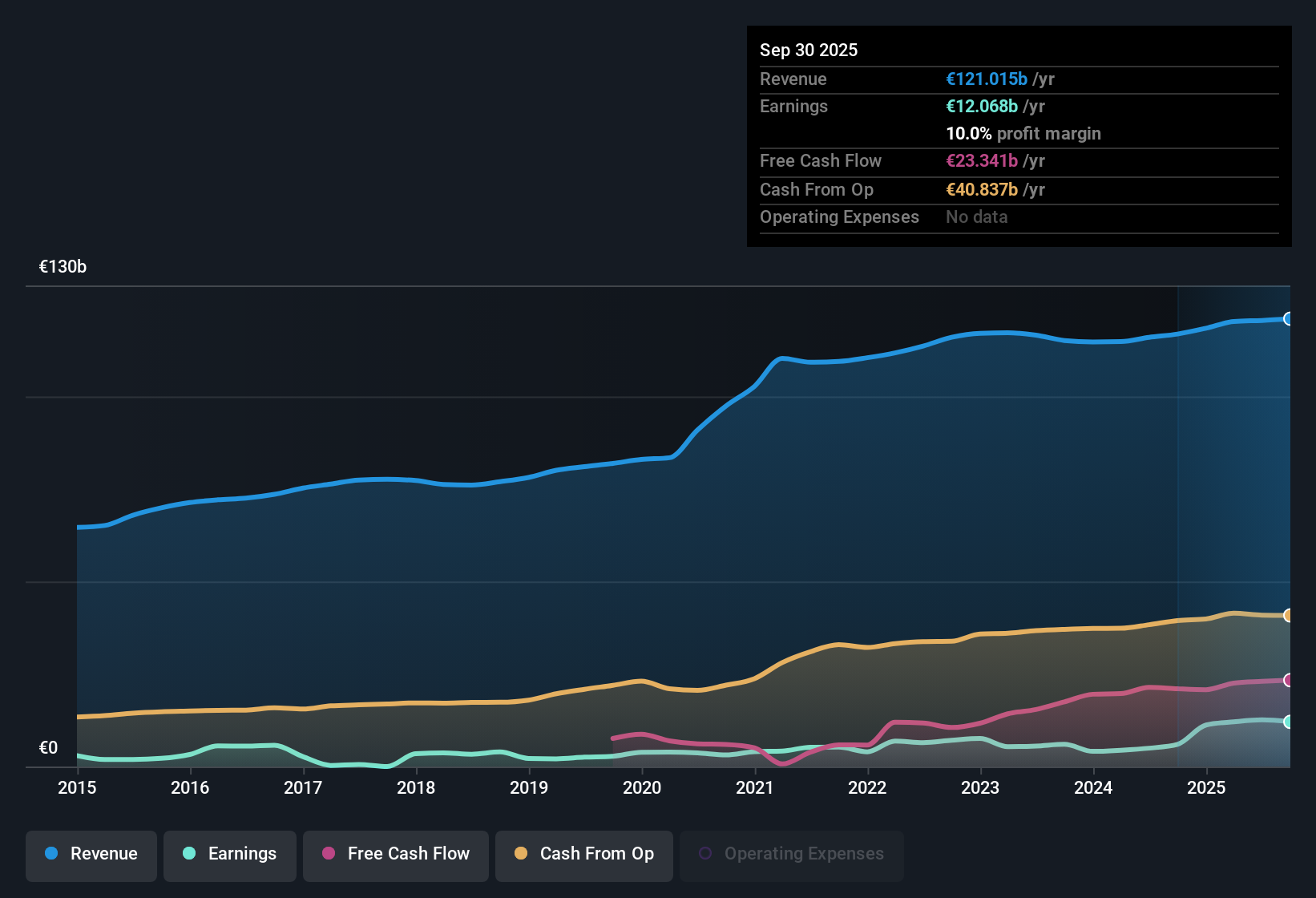Click the Revenue endpoint marker on the chart
Image resolution: width=1316 pixels, height=898 pixels.
tap(1288, 318)
